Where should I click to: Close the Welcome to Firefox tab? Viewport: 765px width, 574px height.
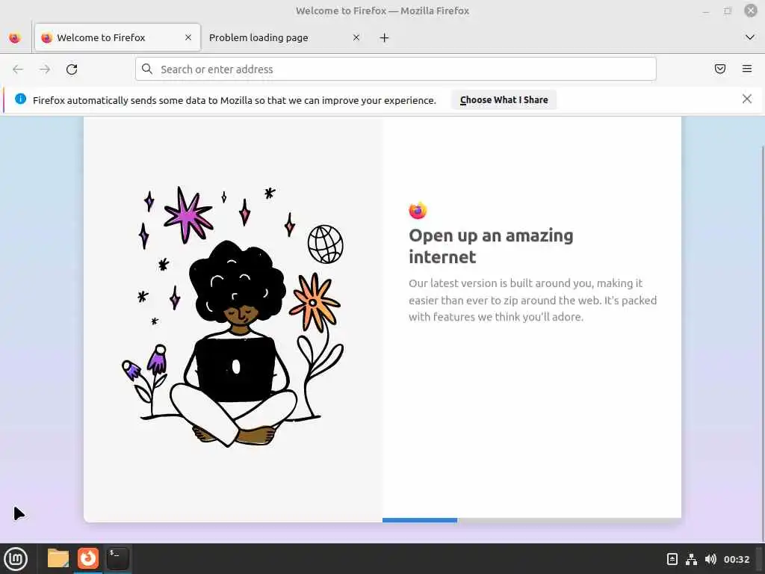(188, 37)
